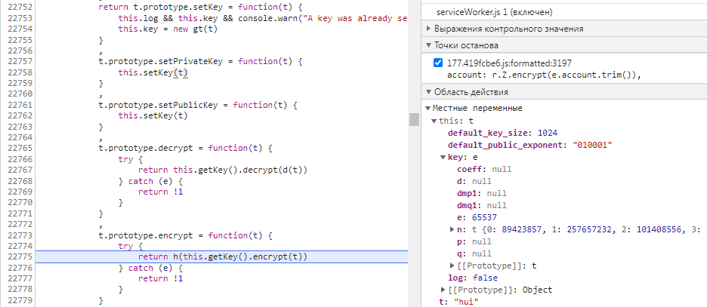Collapse the 'key: e' property node
The height and width of the screenshot is (307, 707).
(443, 157)
